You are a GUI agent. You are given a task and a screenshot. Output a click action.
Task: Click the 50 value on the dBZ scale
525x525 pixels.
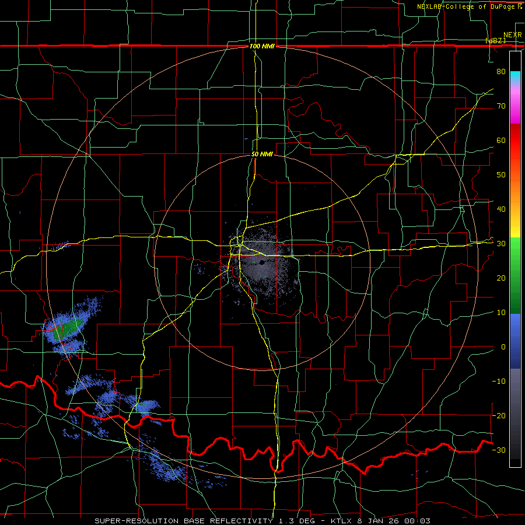501,175
